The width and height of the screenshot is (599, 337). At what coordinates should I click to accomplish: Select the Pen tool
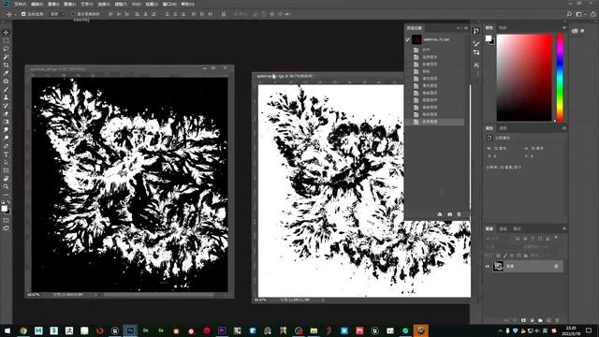click(6, 146)
